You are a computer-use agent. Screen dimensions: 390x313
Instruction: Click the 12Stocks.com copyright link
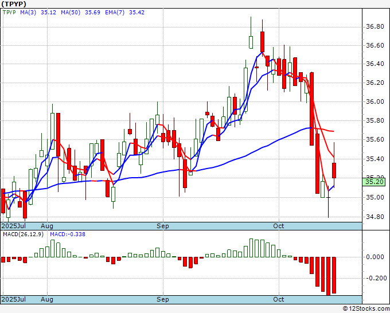(x=366, y=309)
